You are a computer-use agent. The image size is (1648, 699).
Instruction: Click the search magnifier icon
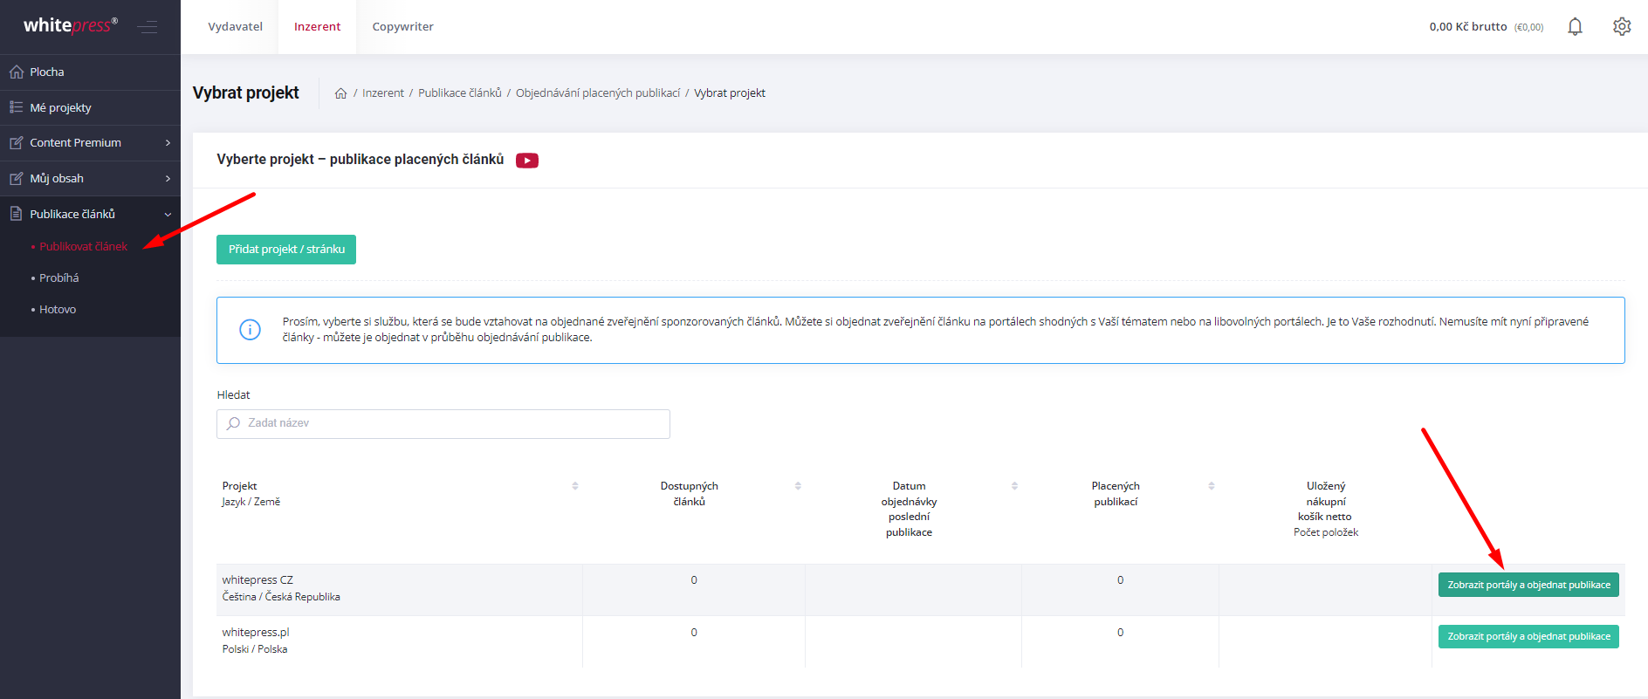(233, 423)
